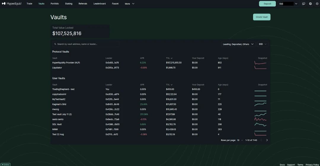Click the User Vaults APR column header
The height and width of the screenshot is (166, 320).
pyautogui.click(x=142, y=85)
